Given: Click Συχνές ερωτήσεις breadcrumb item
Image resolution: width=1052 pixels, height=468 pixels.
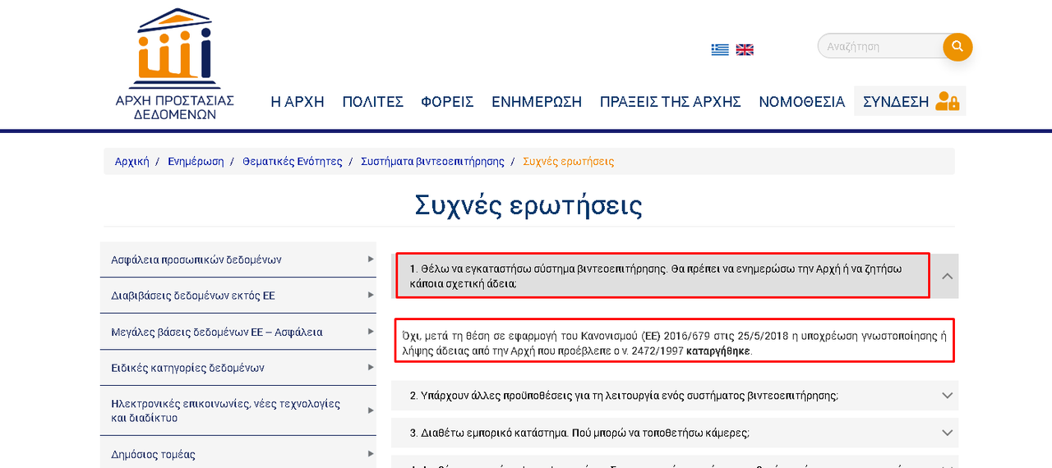Looking at the screenshot, I should pyautogui.click(x=568, y=161).
